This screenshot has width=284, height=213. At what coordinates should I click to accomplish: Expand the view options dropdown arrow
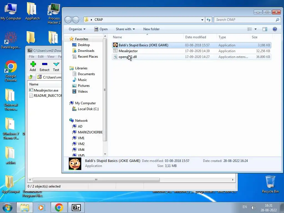click(255, 29)
